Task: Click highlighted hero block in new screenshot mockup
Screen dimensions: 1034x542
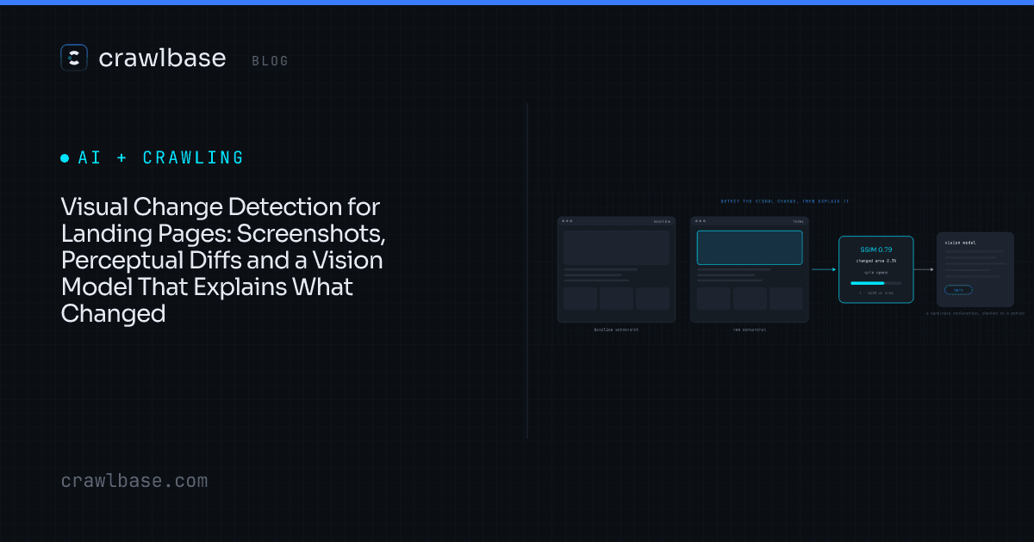Action: [750, 247]
